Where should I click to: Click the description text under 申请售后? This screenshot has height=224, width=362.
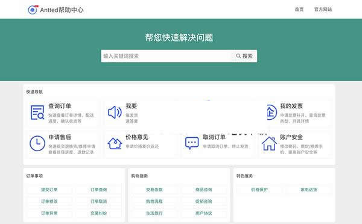click(x=72, y=149)
